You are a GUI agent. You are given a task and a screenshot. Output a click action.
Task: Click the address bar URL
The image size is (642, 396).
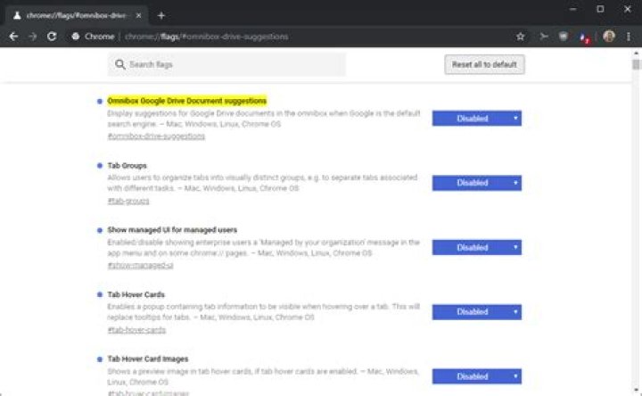pyautogui.click(x=206, y=37)
